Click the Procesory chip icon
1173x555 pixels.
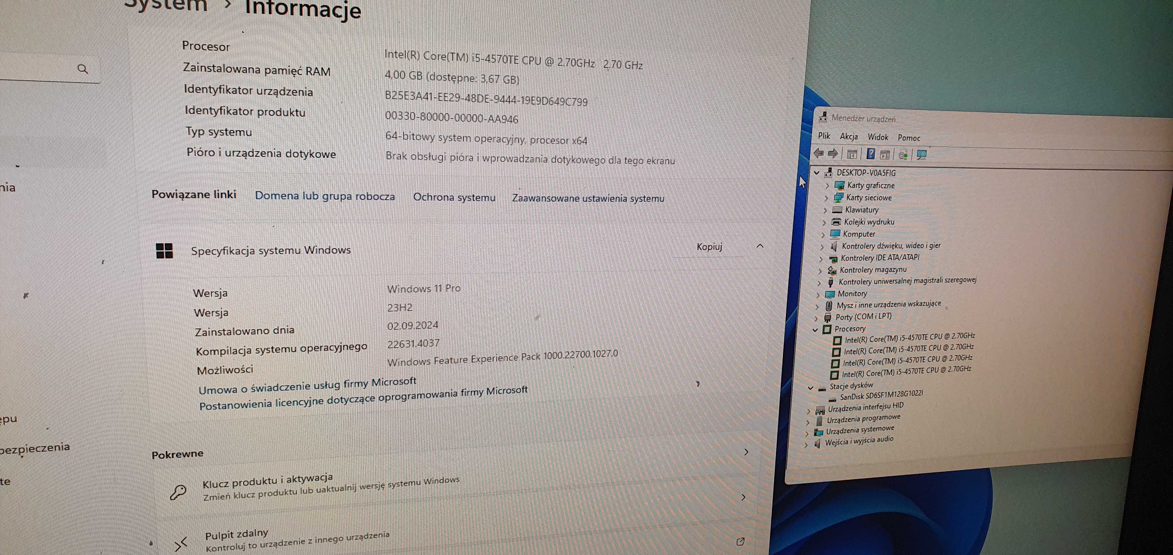[827, 329]
